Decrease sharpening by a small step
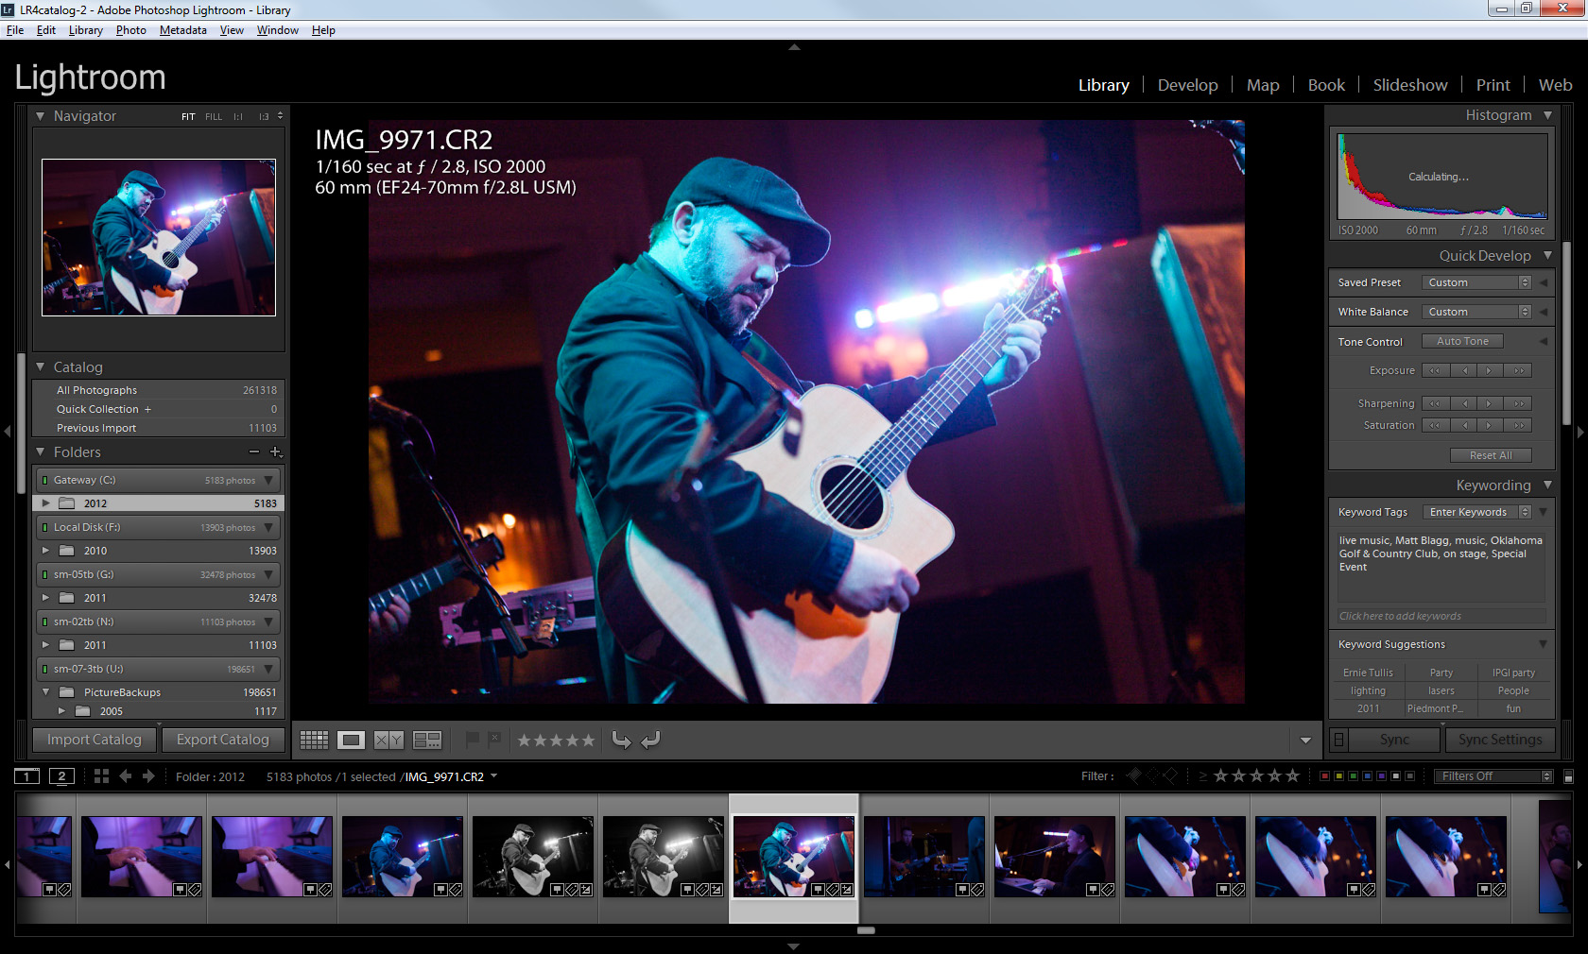The image size is (1588, 954). pyautogui.click(x=1464, y=403)
